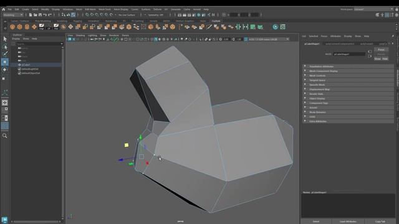
Task: Open the Edit Mesh menu
Action: tap(90, 9)
